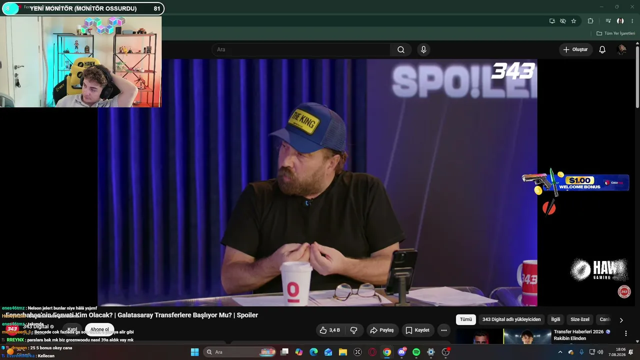Bookmark this page with the star icon
Image resolution: width=640 pixels, height=360 pixels.
573,21
